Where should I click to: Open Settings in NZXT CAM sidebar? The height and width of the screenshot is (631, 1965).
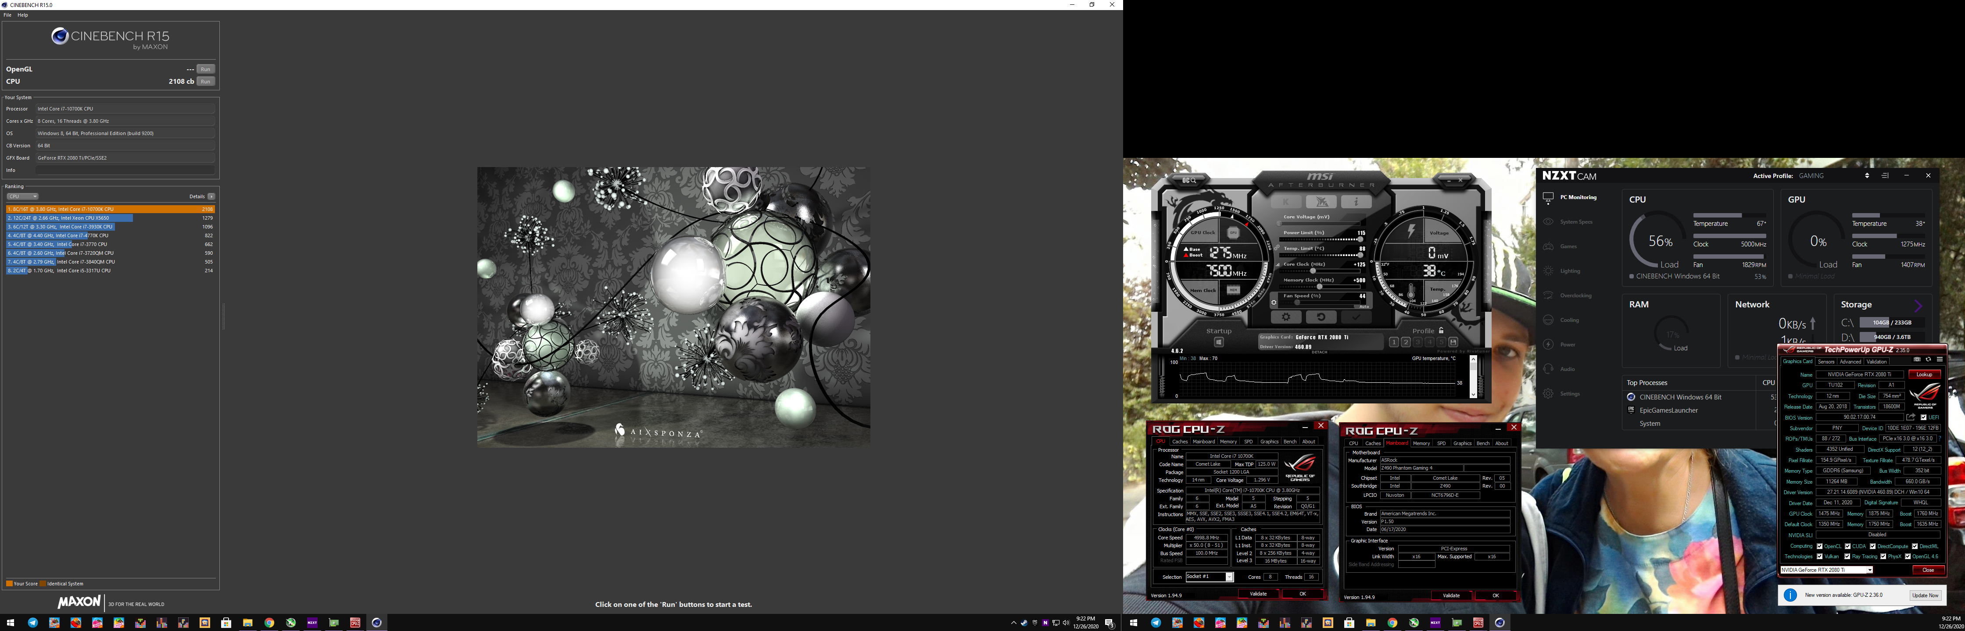point(1561,394)
